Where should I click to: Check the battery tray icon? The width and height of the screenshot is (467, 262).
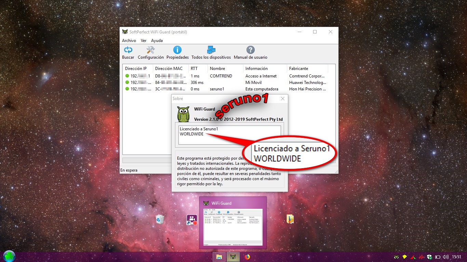point(438,257)
